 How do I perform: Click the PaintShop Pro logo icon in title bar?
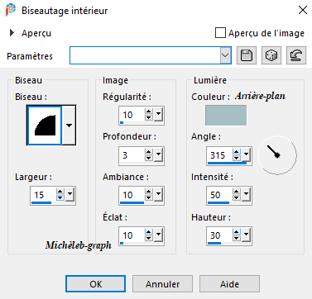pos(11,10)
